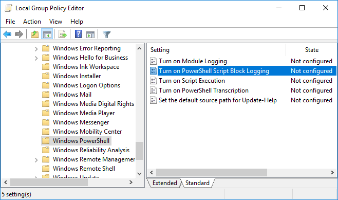Screen dimensions: 338x200
Task: Expand the Windows Remote Management node
Action: tap(36, 160)
